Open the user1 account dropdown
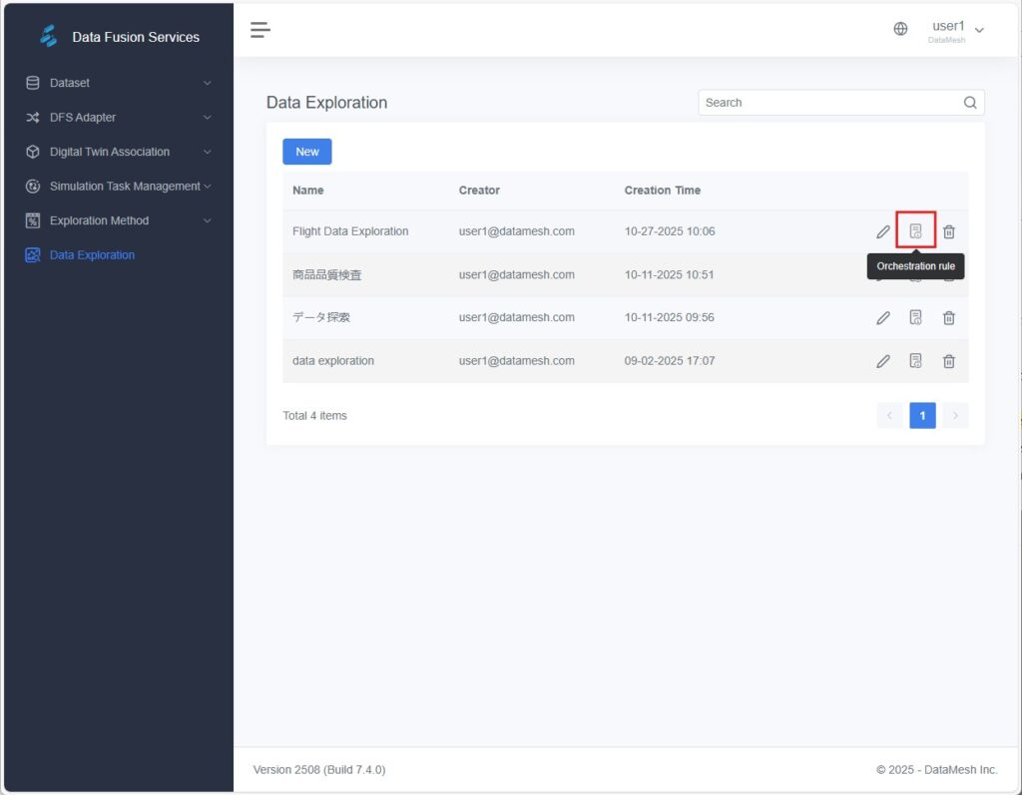1022x795 pixels. point(956,30)
